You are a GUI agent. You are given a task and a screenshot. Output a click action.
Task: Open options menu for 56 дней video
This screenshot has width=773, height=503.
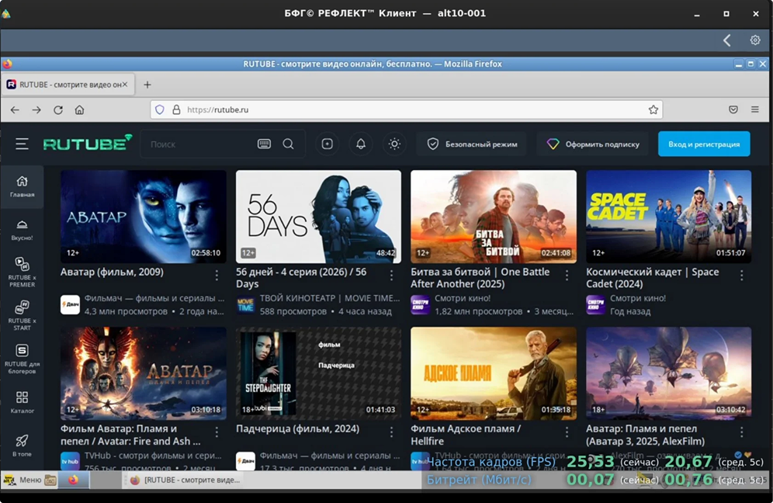tap(391, 276)
